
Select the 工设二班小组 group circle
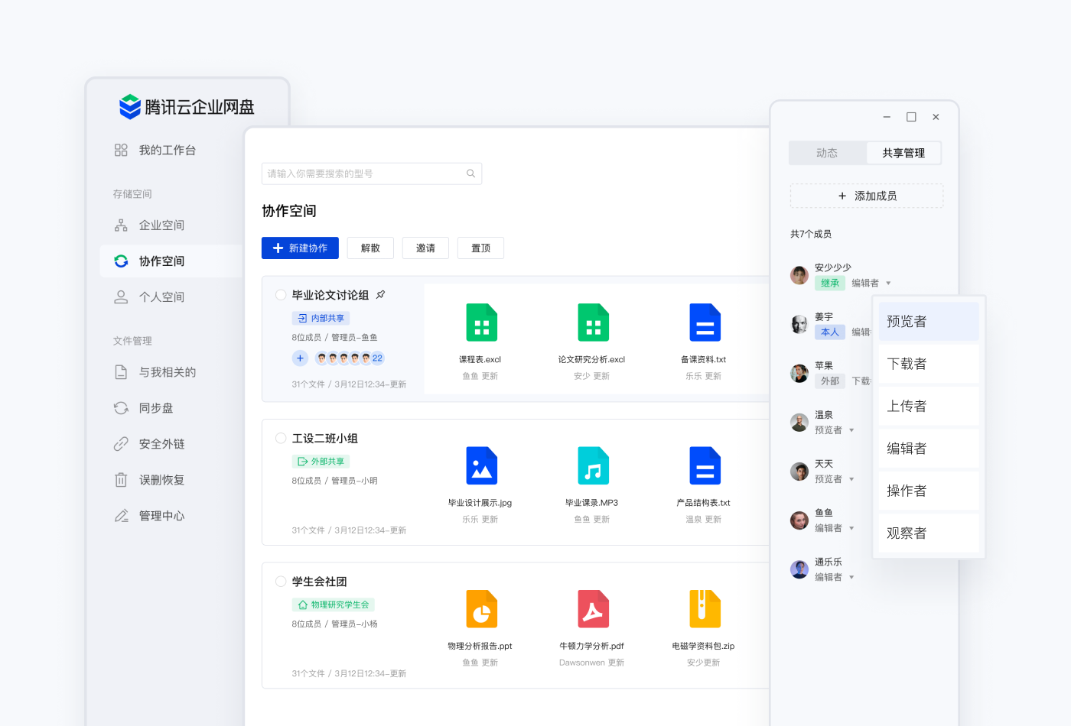tap(280, 437)
